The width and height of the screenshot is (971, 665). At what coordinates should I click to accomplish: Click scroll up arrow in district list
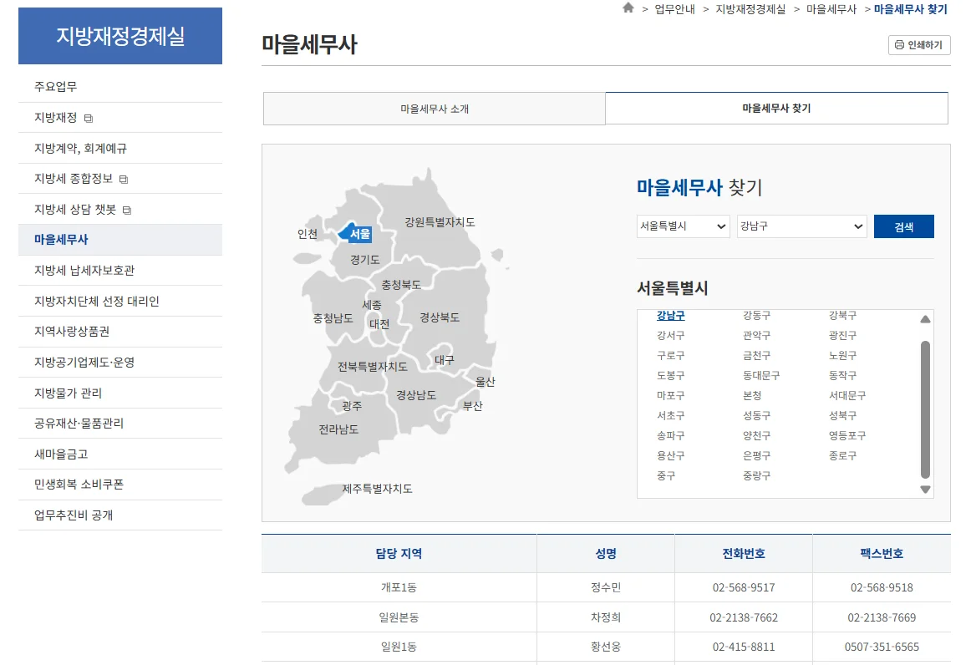pyautogui.click(x=925, y=319)
